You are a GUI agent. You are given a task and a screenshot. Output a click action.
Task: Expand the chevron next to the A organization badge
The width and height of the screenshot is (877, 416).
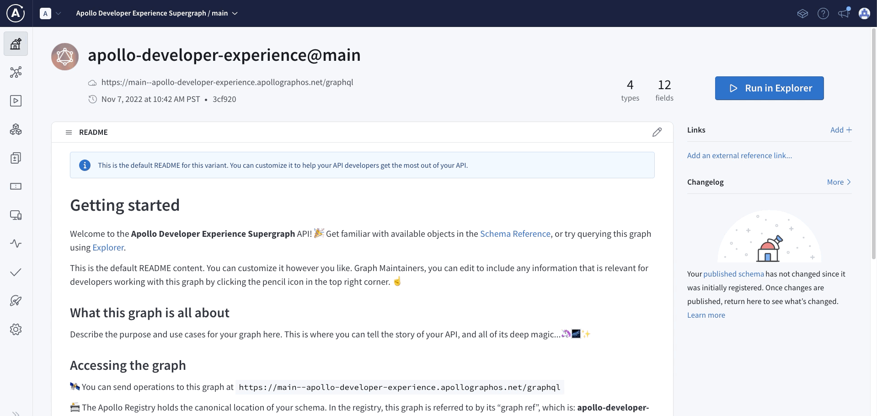pos(59,13)
